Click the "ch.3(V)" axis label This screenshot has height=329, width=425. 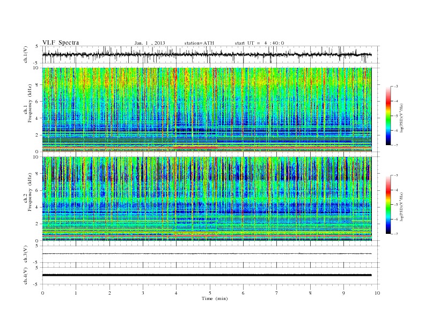(x=26, y=254)
